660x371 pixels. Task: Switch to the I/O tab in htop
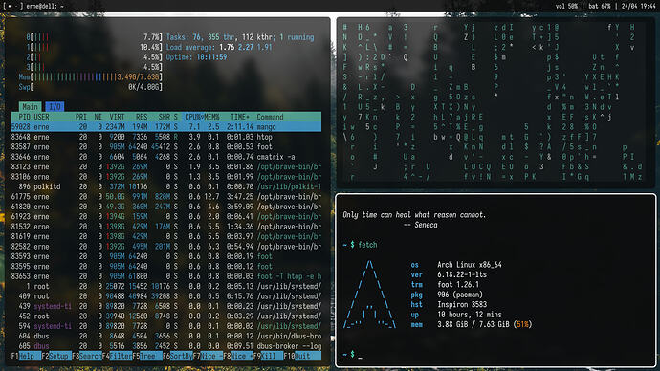tap(55, 107)
